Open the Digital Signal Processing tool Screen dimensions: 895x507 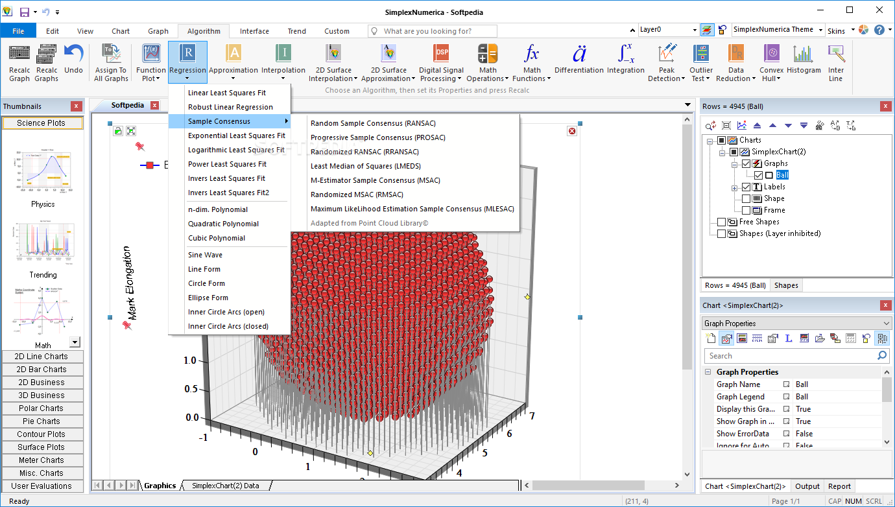[442, 63]
